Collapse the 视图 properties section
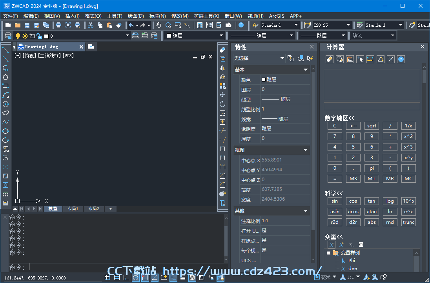Screen dimensions: 430x283 point(305,150)
